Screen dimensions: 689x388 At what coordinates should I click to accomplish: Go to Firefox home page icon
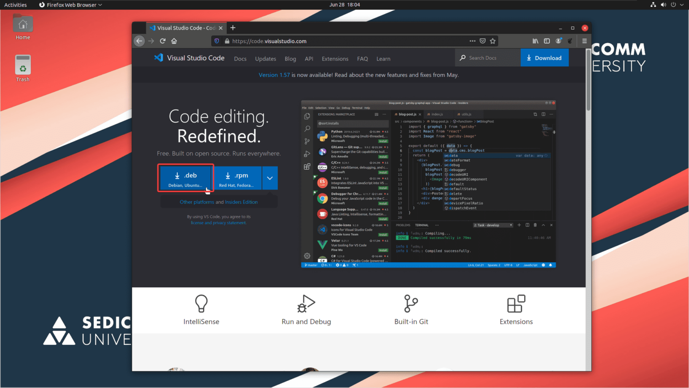pos(174,41)
